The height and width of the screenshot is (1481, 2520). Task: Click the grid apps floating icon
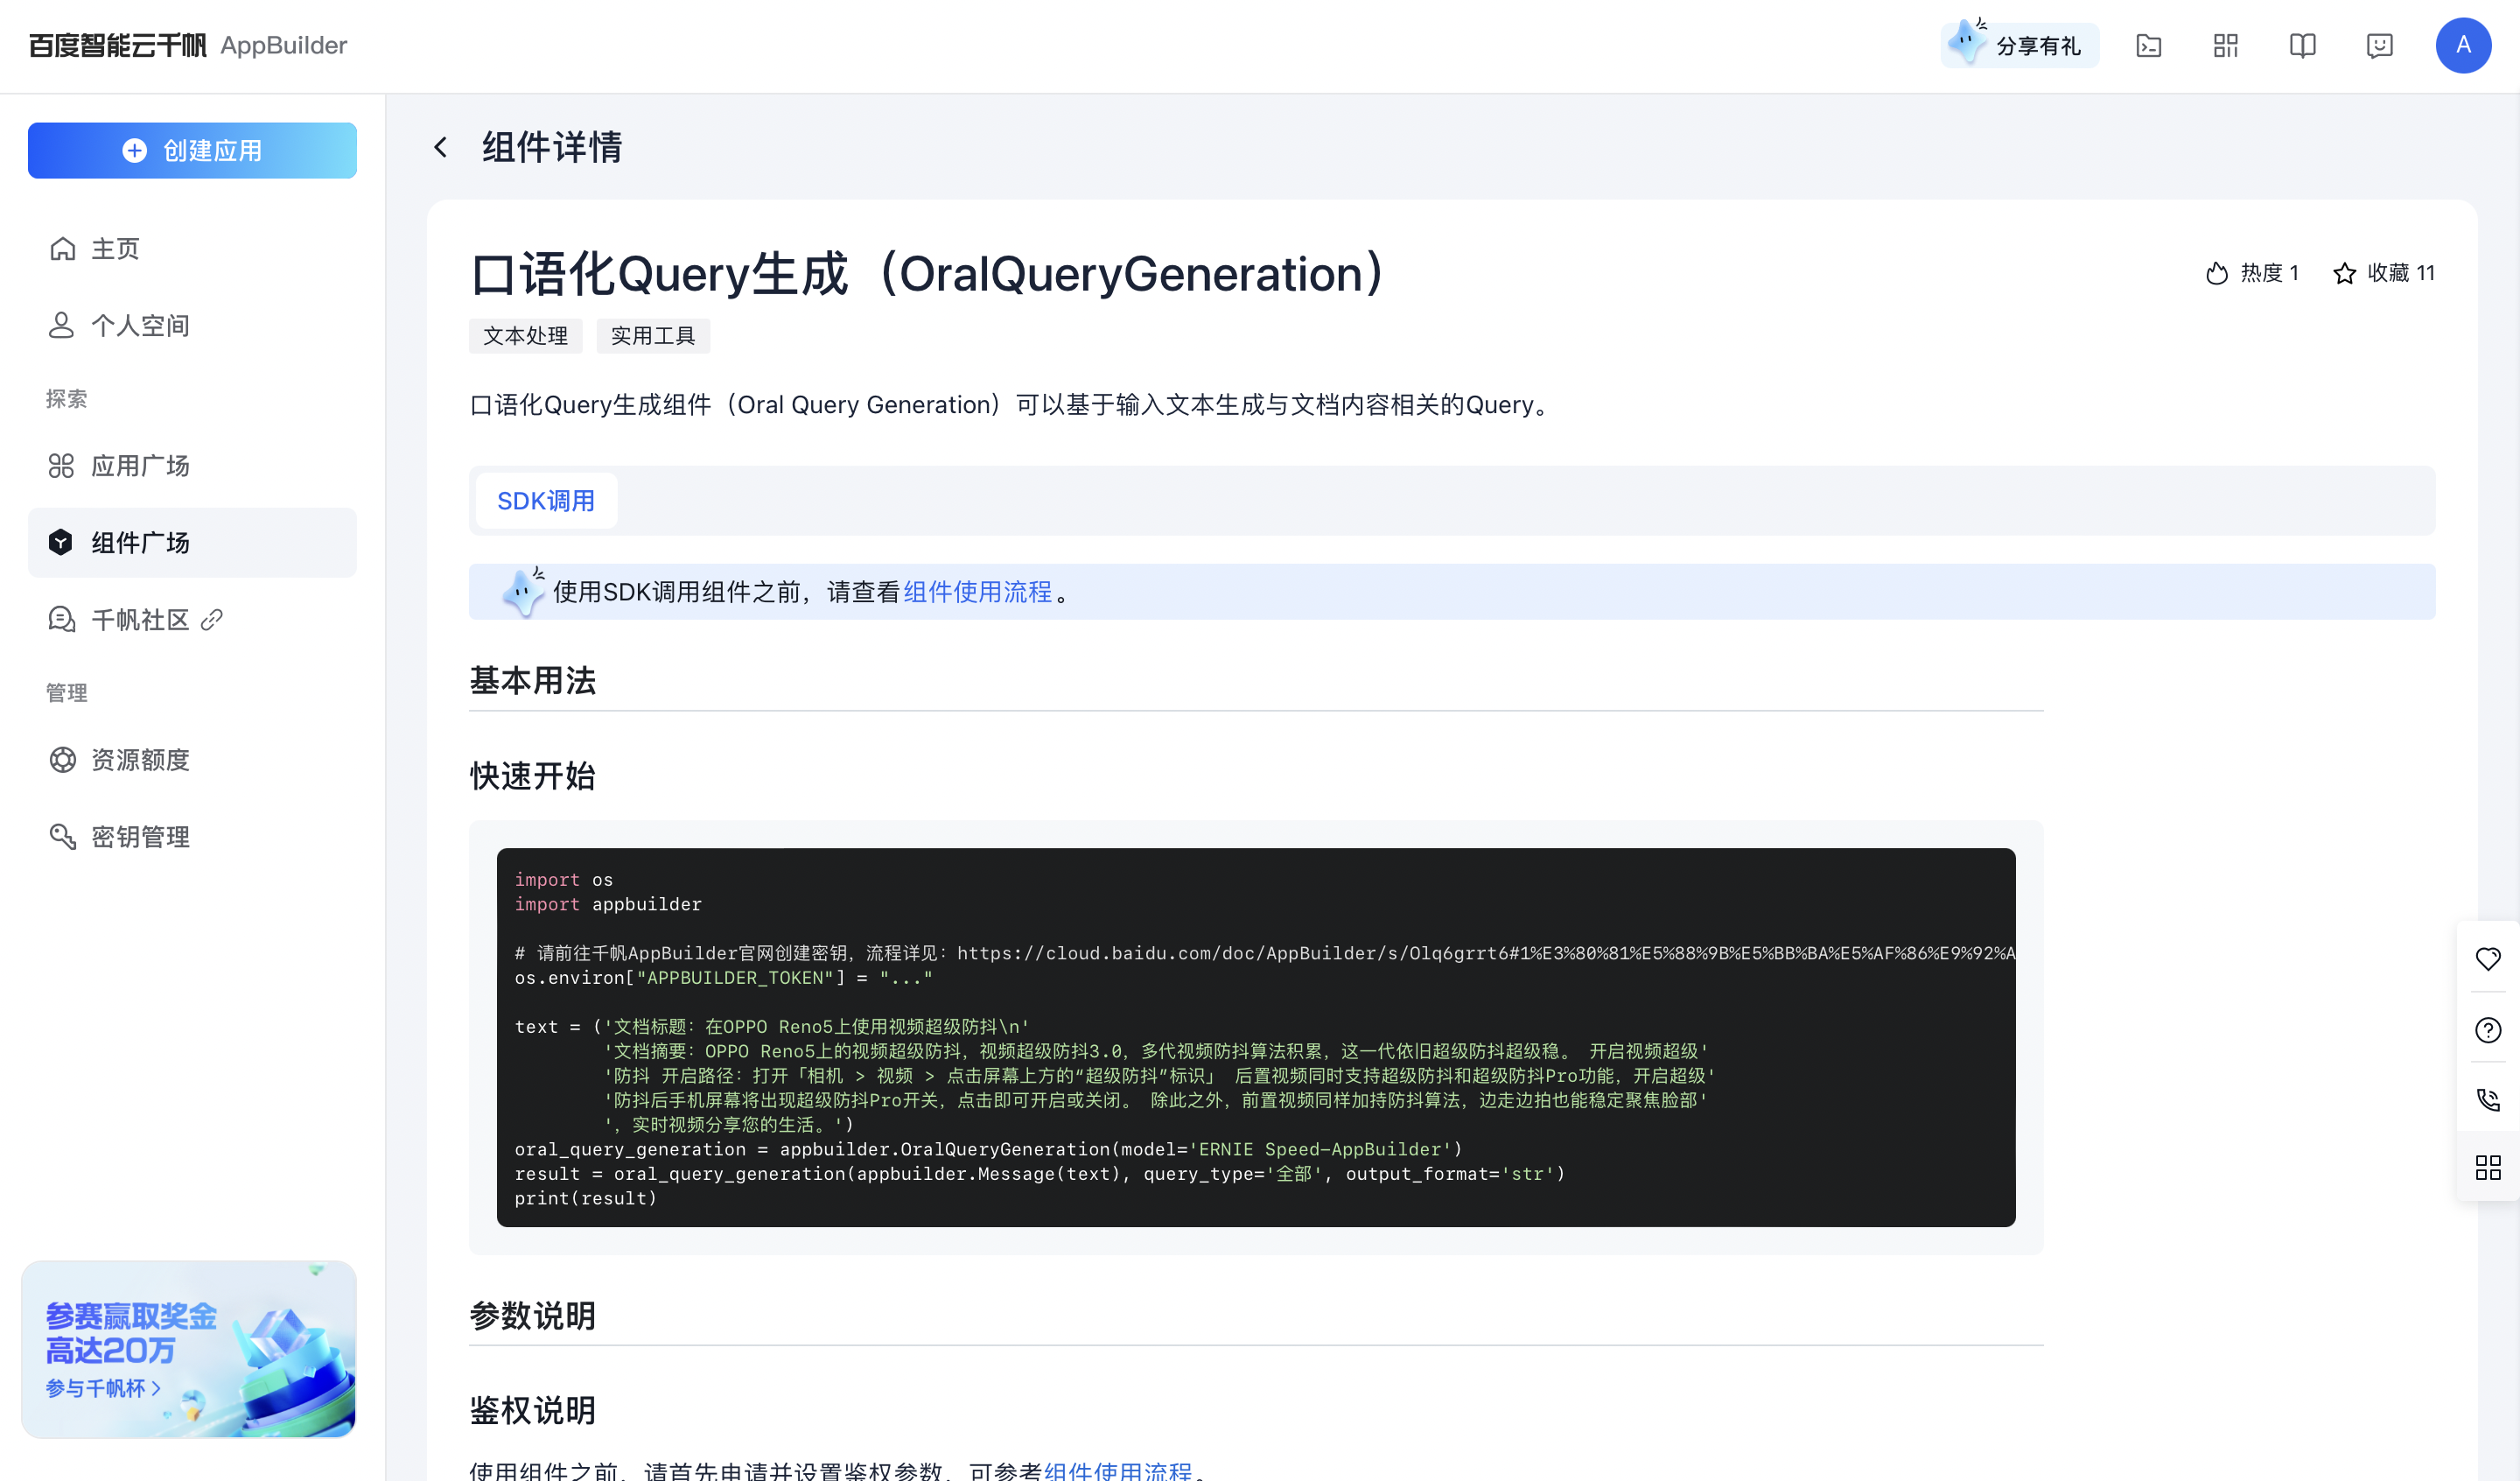tap(2488, 1168)
